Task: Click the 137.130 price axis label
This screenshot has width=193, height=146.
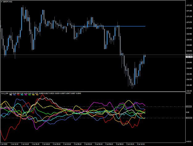Action: pos(189,17)
